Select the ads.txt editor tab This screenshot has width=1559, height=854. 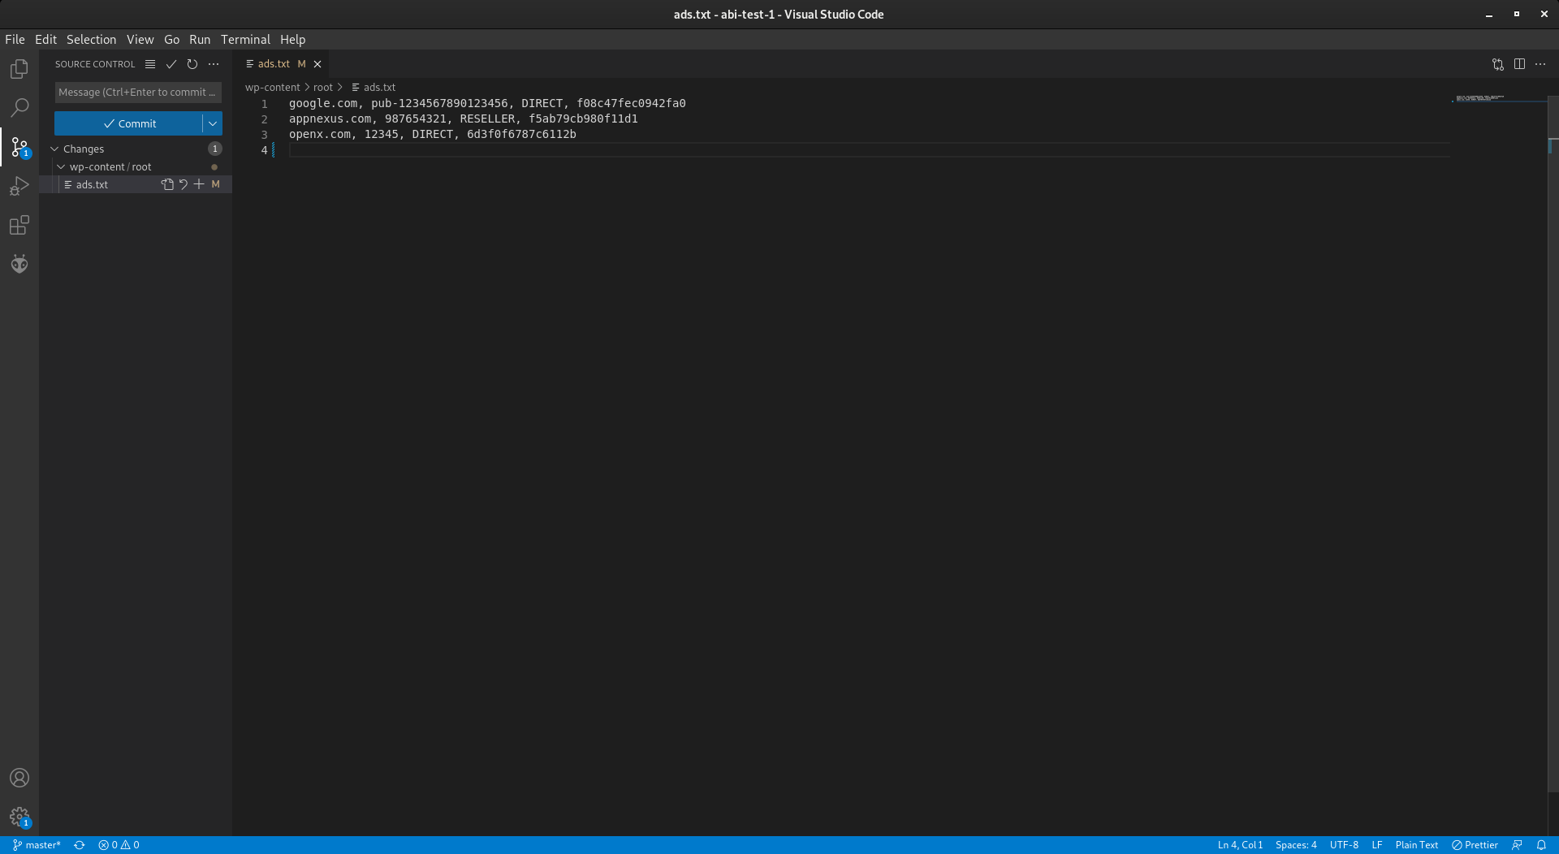[x=274, y=64]
